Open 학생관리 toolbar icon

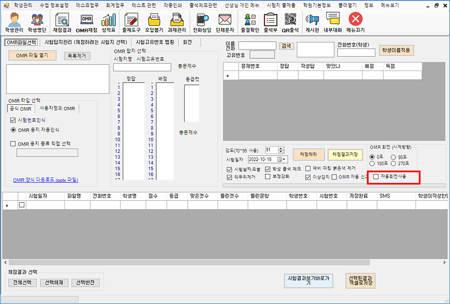14,22
